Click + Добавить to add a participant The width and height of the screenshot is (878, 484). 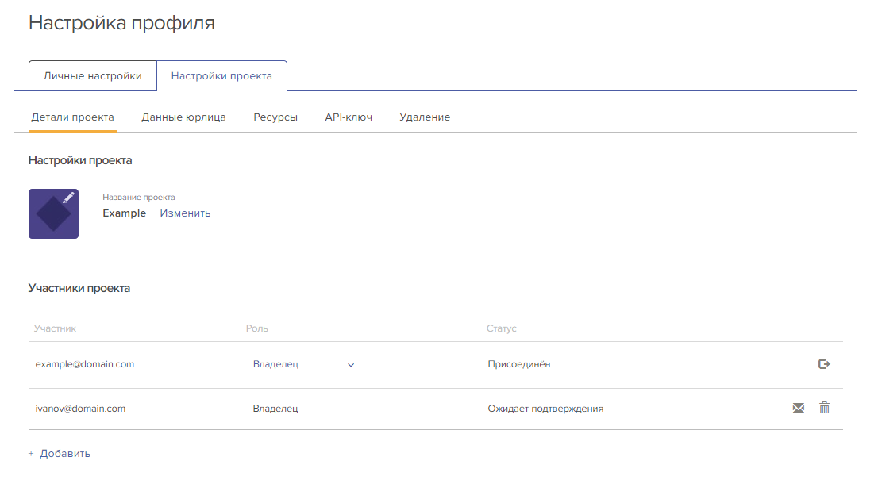[x=60, y=454]
